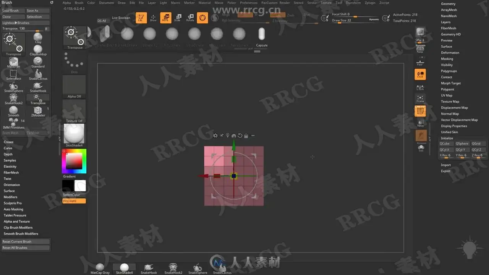
Task: Click Reset All Brushes button
Action: [26, 248]
